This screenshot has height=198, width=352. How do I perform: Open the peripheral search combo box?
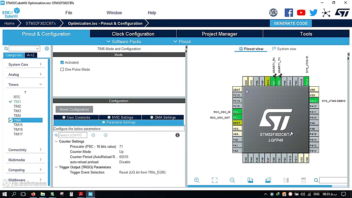coord(24,49)
